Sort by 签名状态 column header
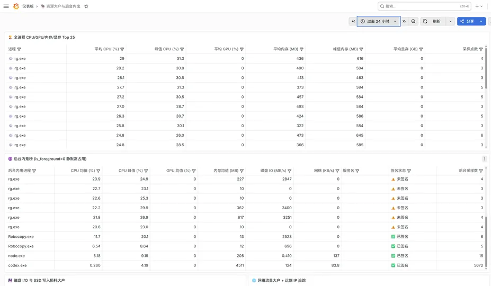 [398, 171]
